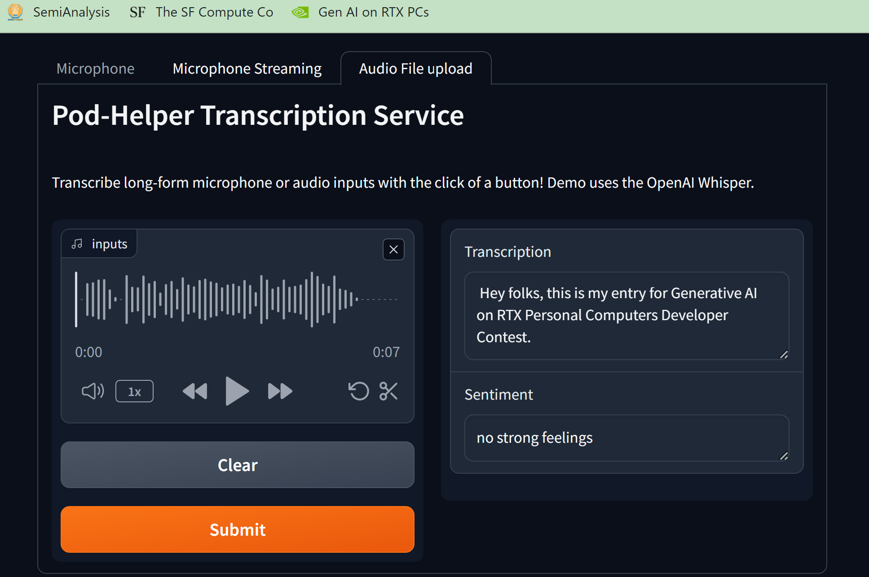
Task: Open The SF Compute Co bookmark
Action: pos(202,12)
